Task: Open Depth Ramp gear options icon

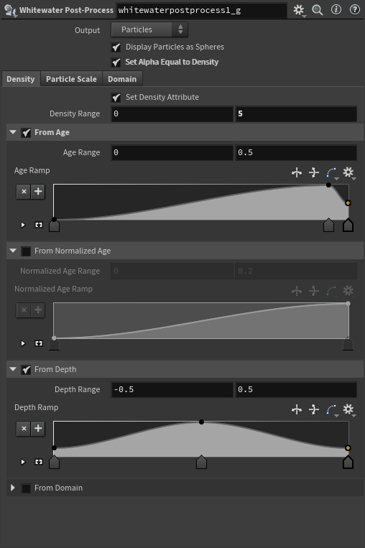Action: pos(348,409)
